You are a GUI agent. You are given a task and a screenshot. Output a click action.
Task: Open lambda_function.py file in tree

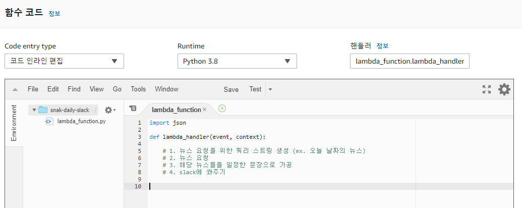click(81, 121)
